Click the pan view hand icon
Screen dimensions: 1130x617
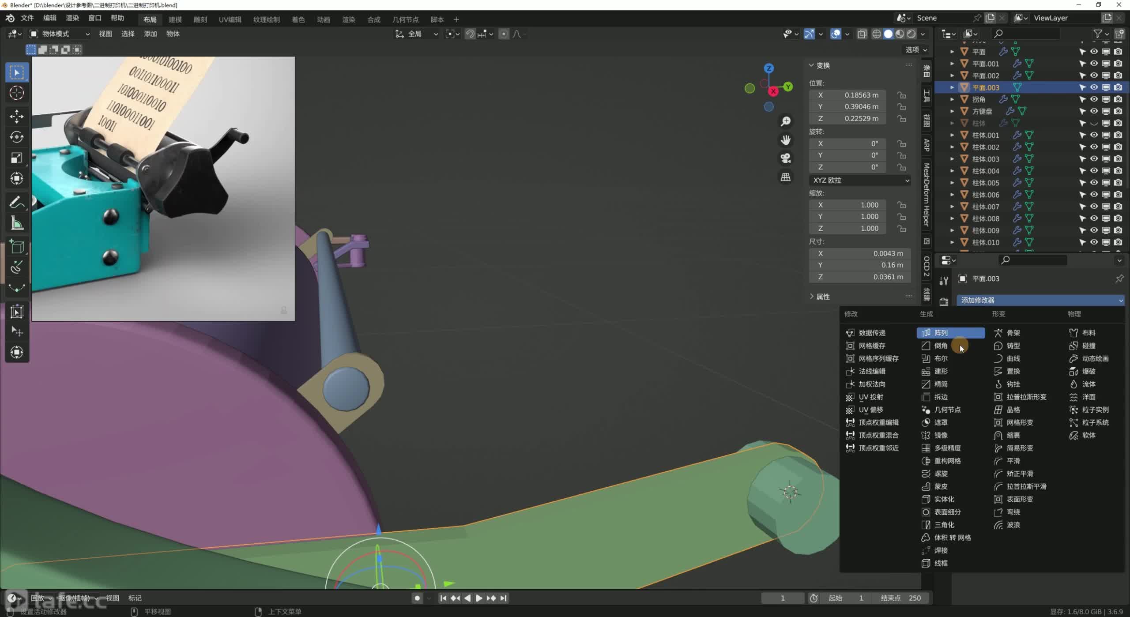pos(785,140)
